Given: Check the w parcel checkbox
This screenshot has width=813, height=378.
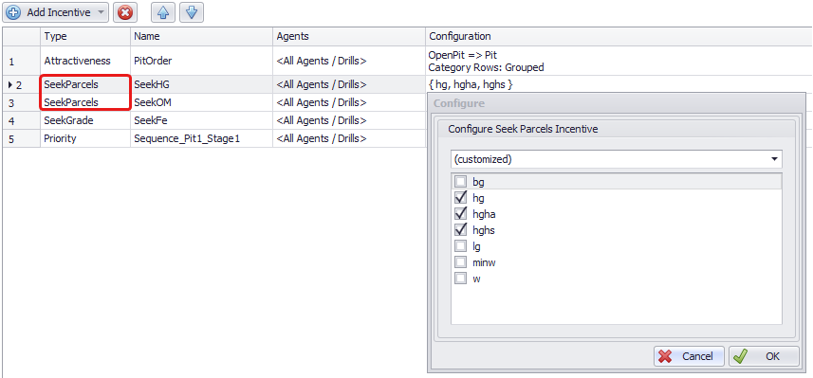Looking at the screenshot, I should click(460, 279).
